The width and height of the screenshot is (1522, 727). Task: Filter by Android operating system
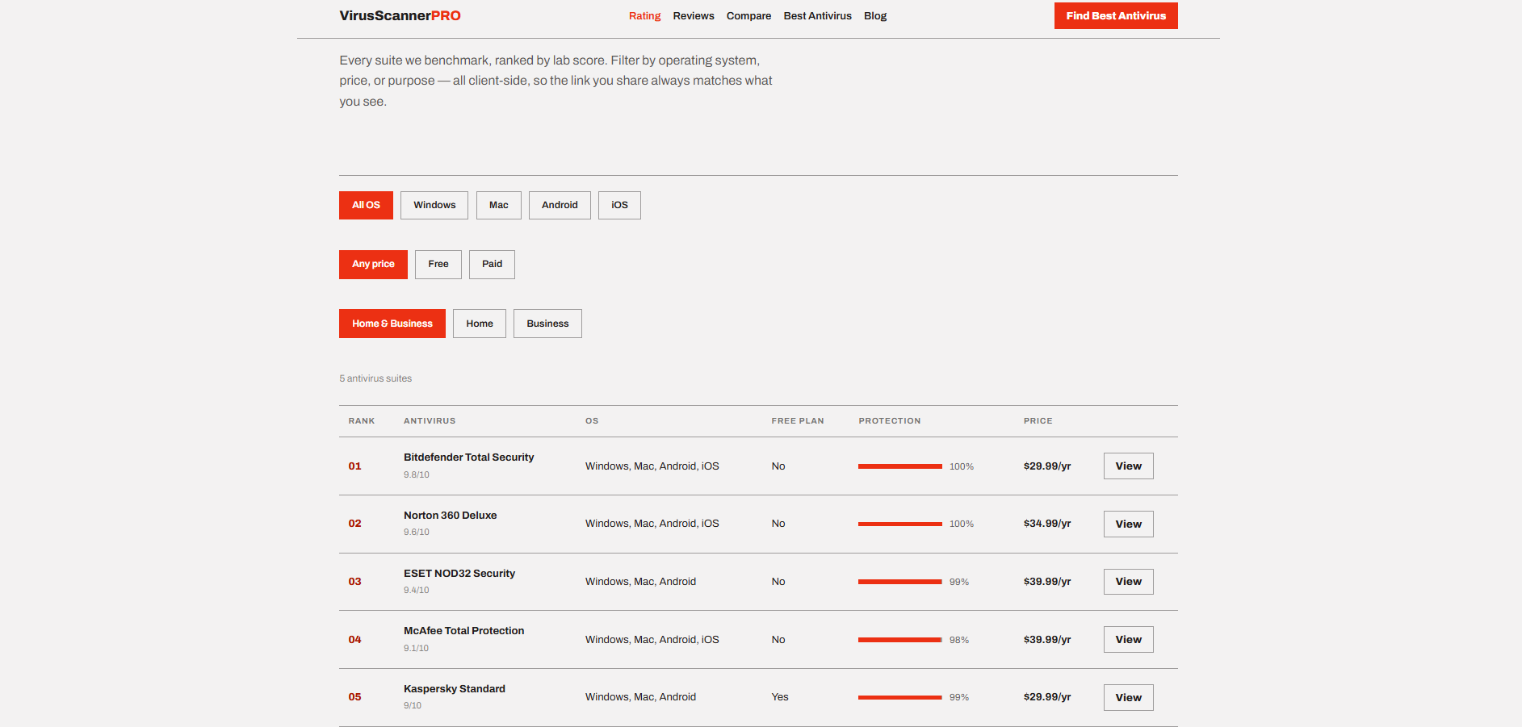[560, 205]
